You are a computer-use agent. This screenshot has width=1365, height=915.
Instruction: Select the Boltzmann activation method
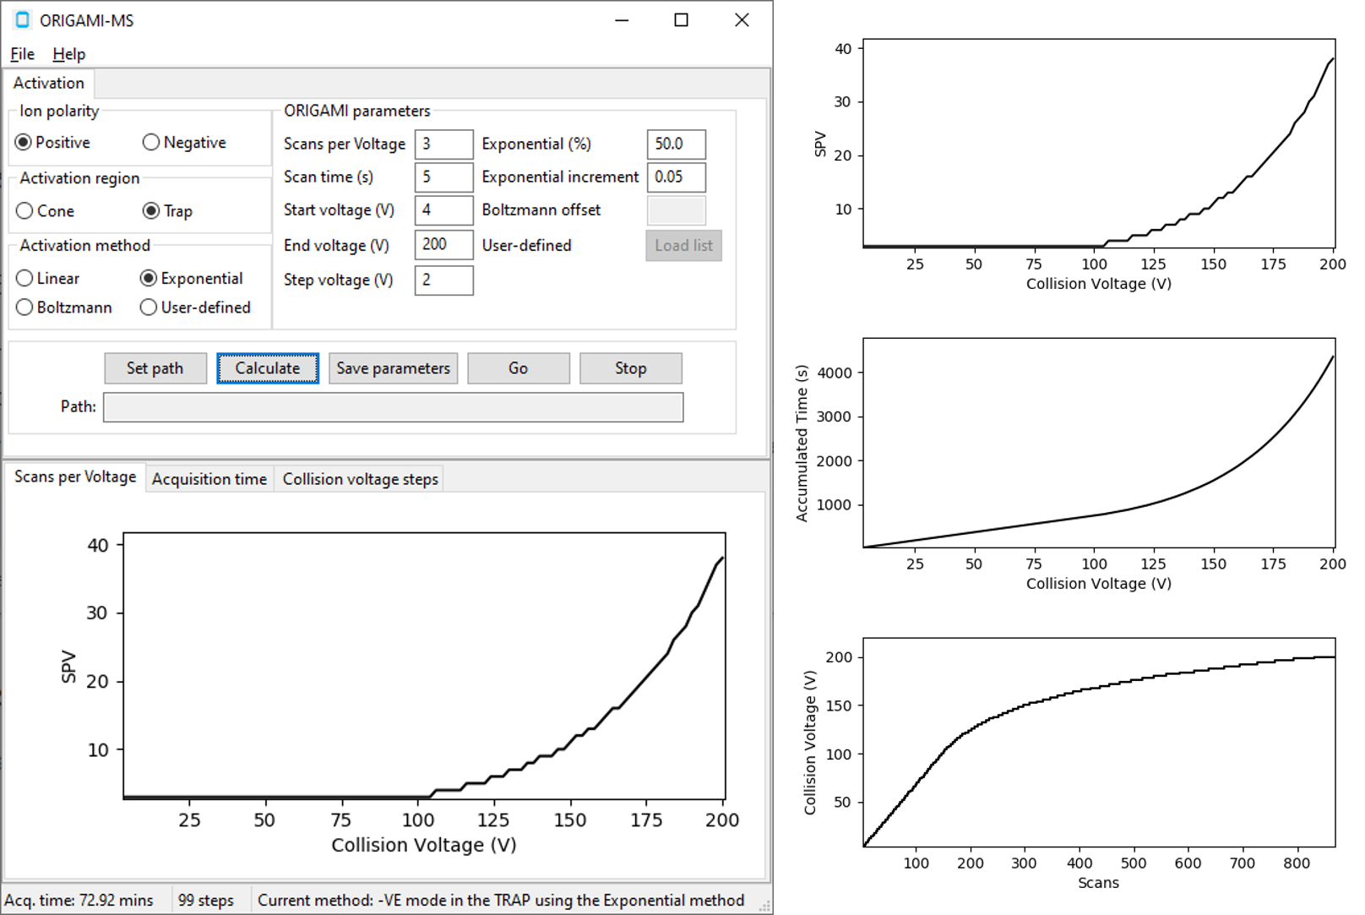pos(64,307)
